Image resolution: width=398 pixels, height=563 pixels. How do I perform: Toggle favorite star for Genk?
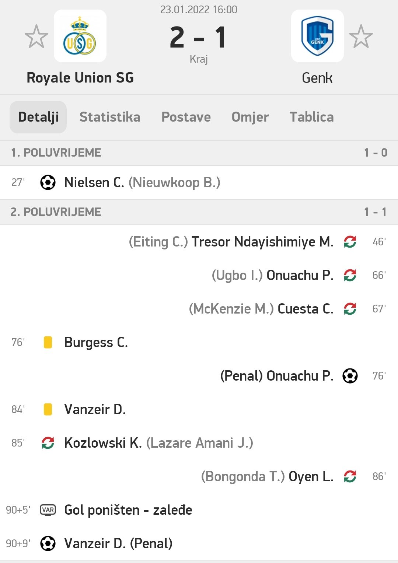click(361, 36)
